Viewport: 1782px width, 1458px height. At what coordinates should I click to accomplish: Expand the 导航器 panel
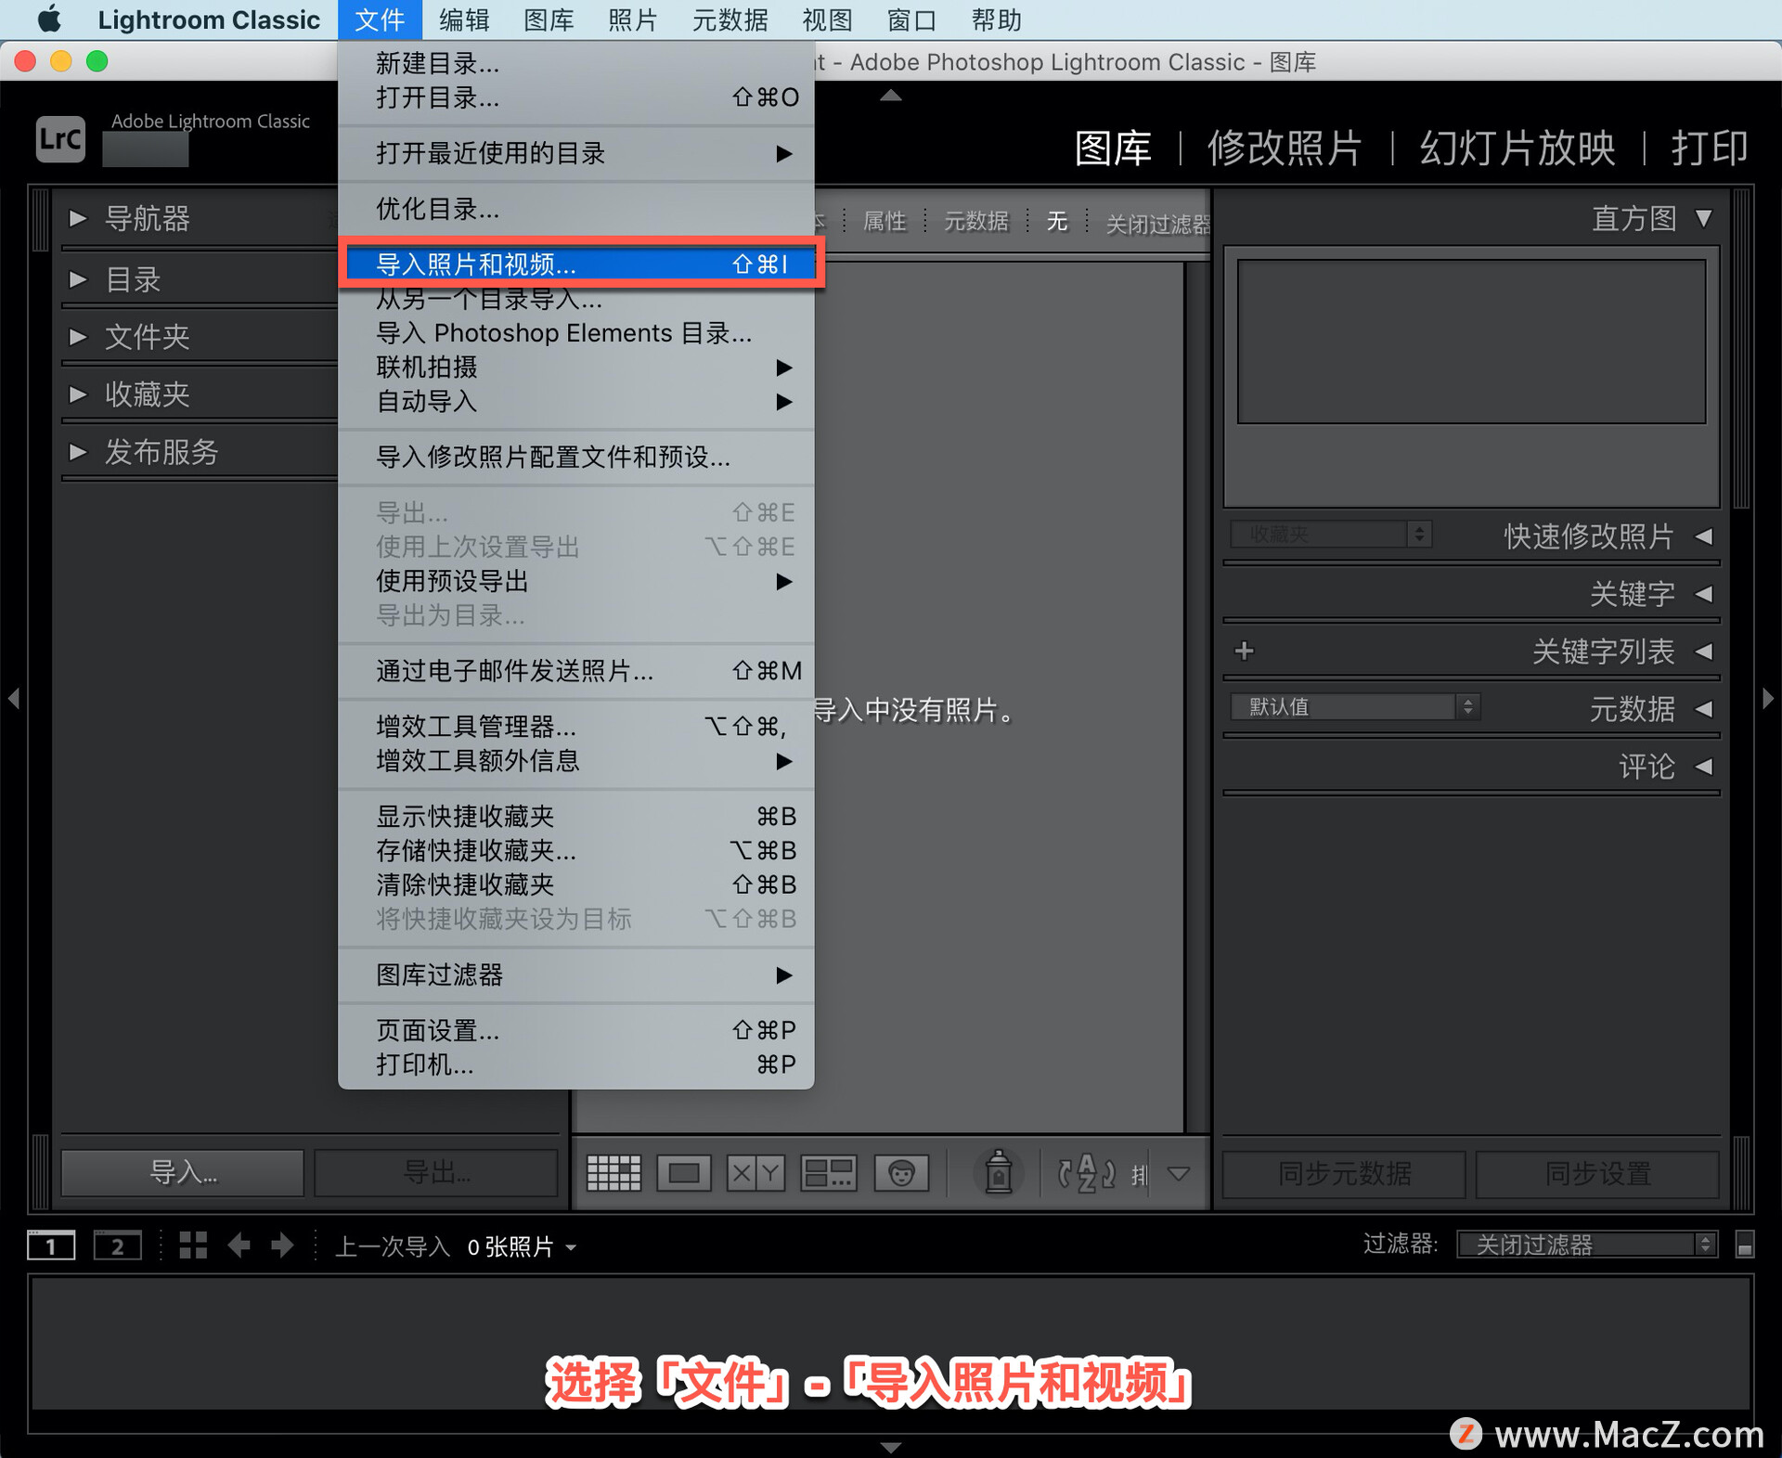(x=78, y=219)
